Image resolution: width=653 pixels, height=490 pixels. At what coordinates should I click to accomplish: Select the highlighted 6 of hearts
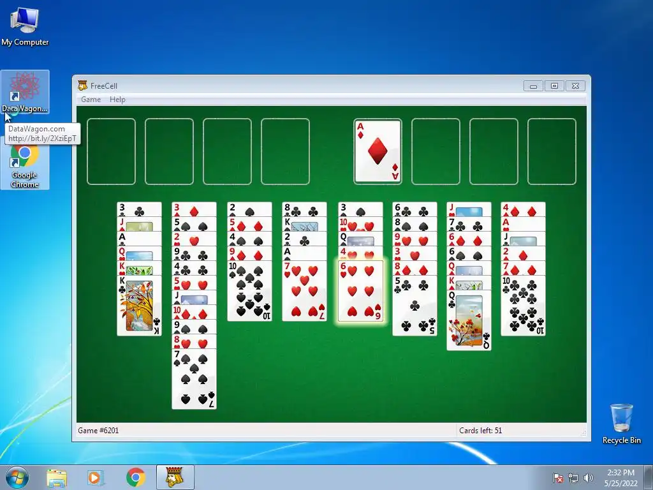(360, 291)
